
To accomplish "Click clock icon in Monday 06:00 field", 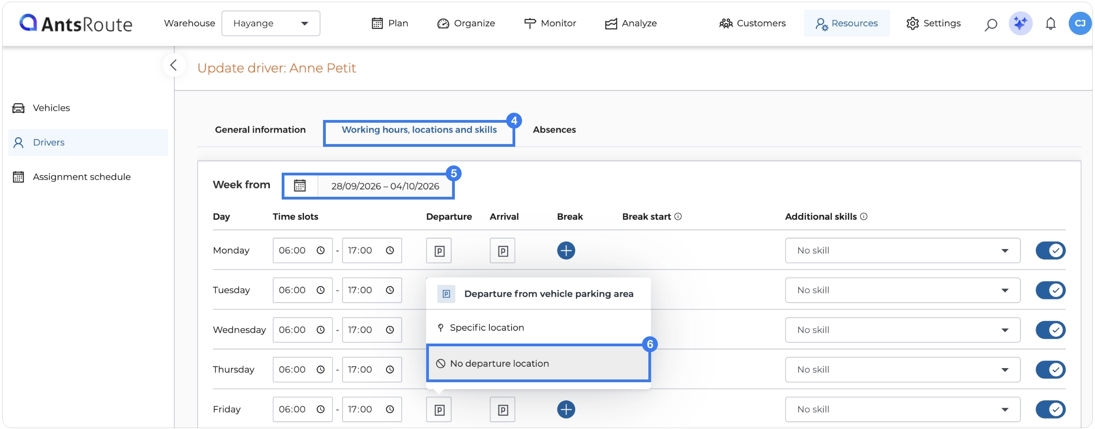I will coord(321,250).
